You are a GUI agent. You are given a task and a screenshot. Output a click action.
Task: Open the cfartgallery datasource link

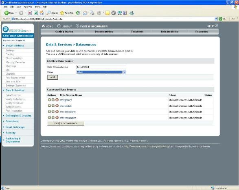coord(66,100)
